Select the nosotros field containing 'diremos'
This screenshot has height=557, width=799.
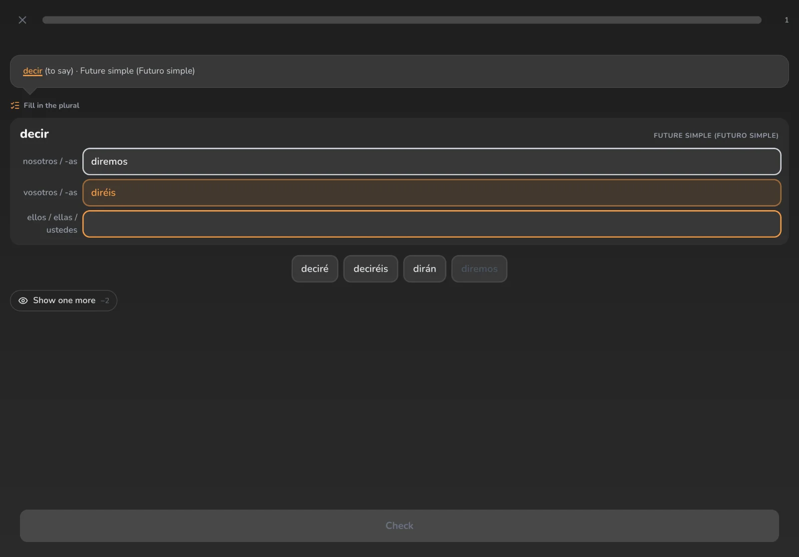[431, 161]
